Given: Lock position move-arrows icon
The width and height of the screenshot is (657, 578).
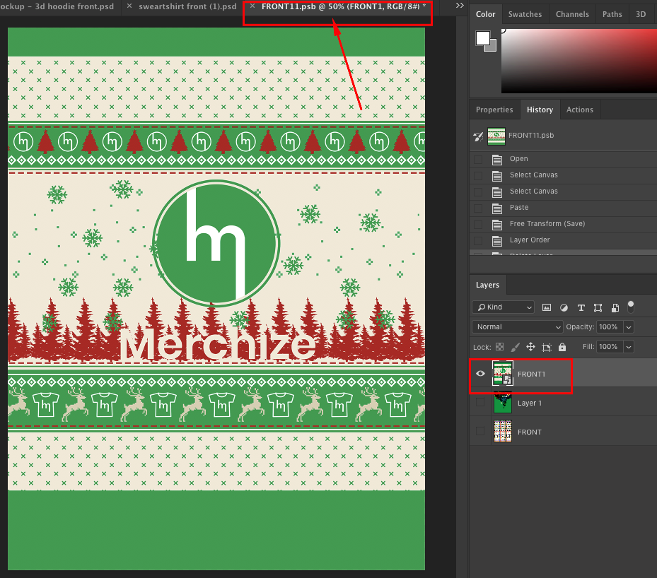Looking at the screenshot, I should click(530, 347).
